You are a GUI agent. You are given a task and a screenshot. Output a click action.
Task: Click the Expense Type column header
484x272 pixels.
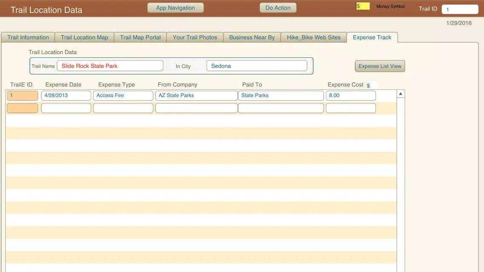pos(116,85)
